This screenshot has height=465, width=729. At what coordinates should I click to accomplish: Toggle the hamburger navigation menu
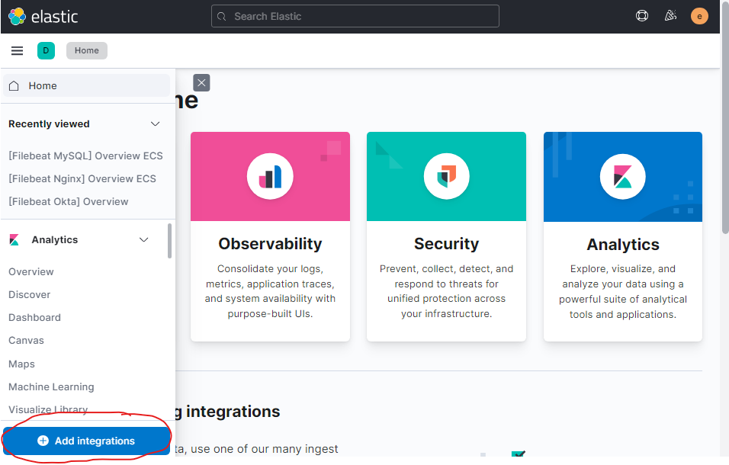click(18, 50)
